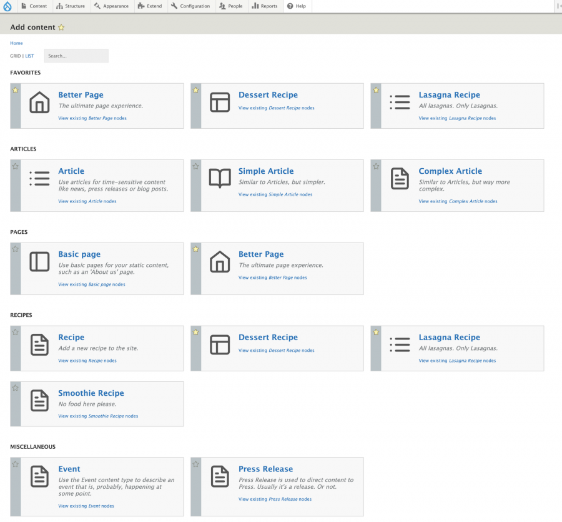Open the Reports menu
Viewport: 562px width, 522px height.
pos(265,6)
